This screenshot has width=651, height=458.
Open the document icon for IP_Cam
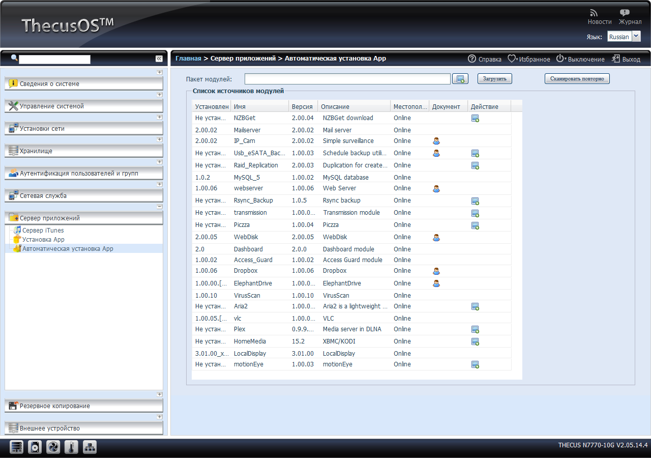point(436,141)
